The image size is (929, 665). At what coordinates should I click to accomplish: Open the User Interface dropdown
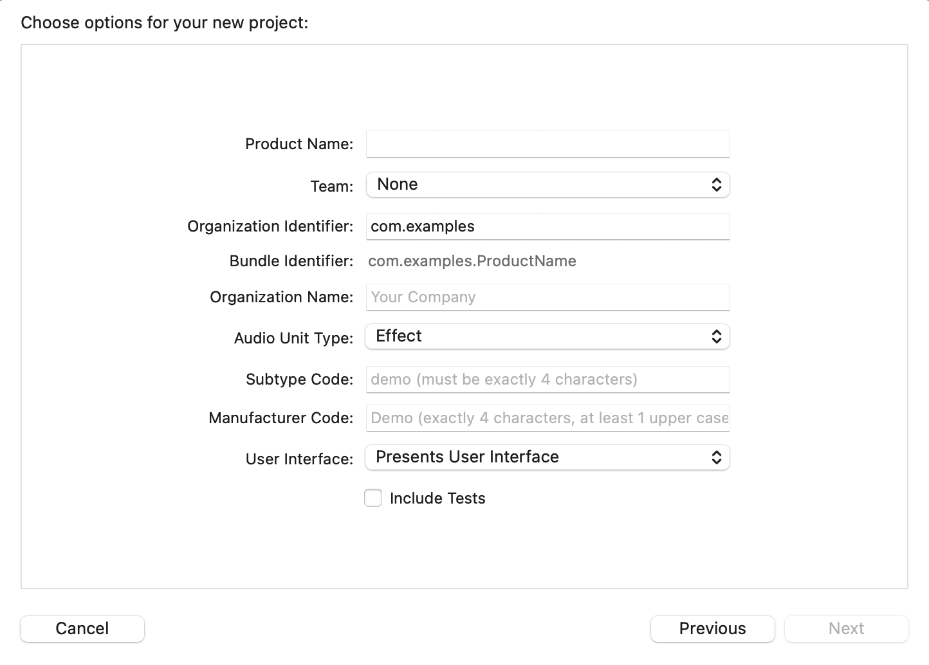pyautogui.click(x=547, y=457)
